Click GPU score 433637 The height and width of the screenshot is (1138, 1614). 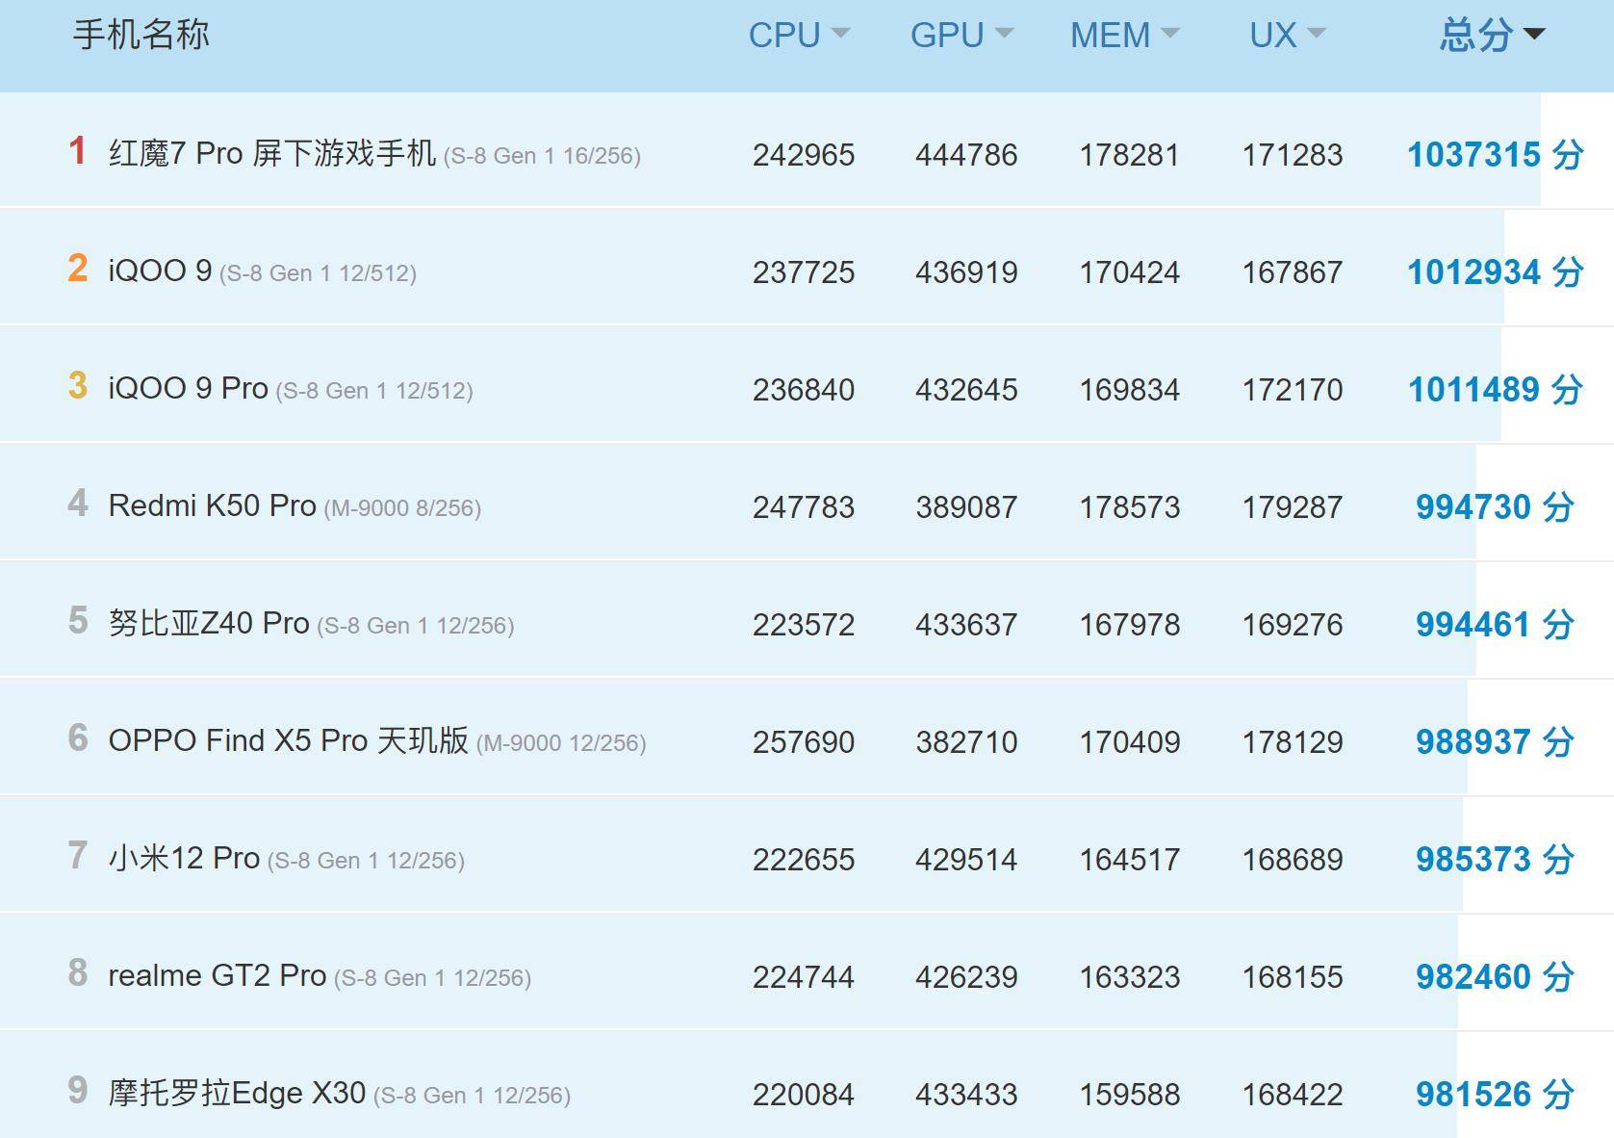(966, 625)
